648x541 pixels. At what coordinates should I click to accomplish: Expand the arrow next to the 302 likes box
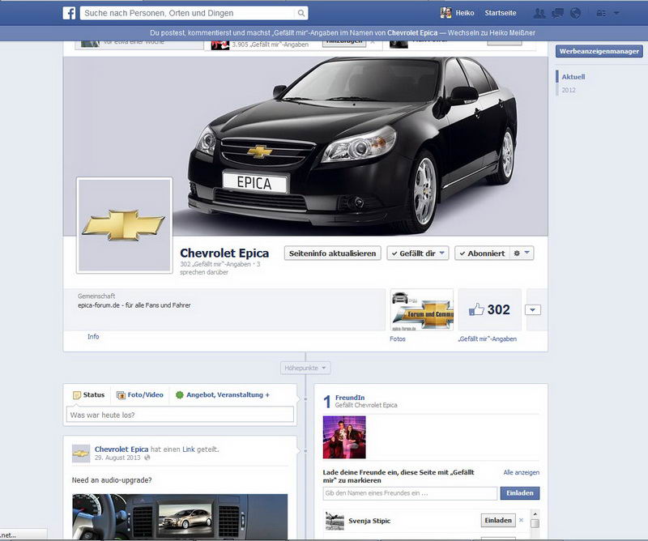pyautogui.click(x=533, y=310)
